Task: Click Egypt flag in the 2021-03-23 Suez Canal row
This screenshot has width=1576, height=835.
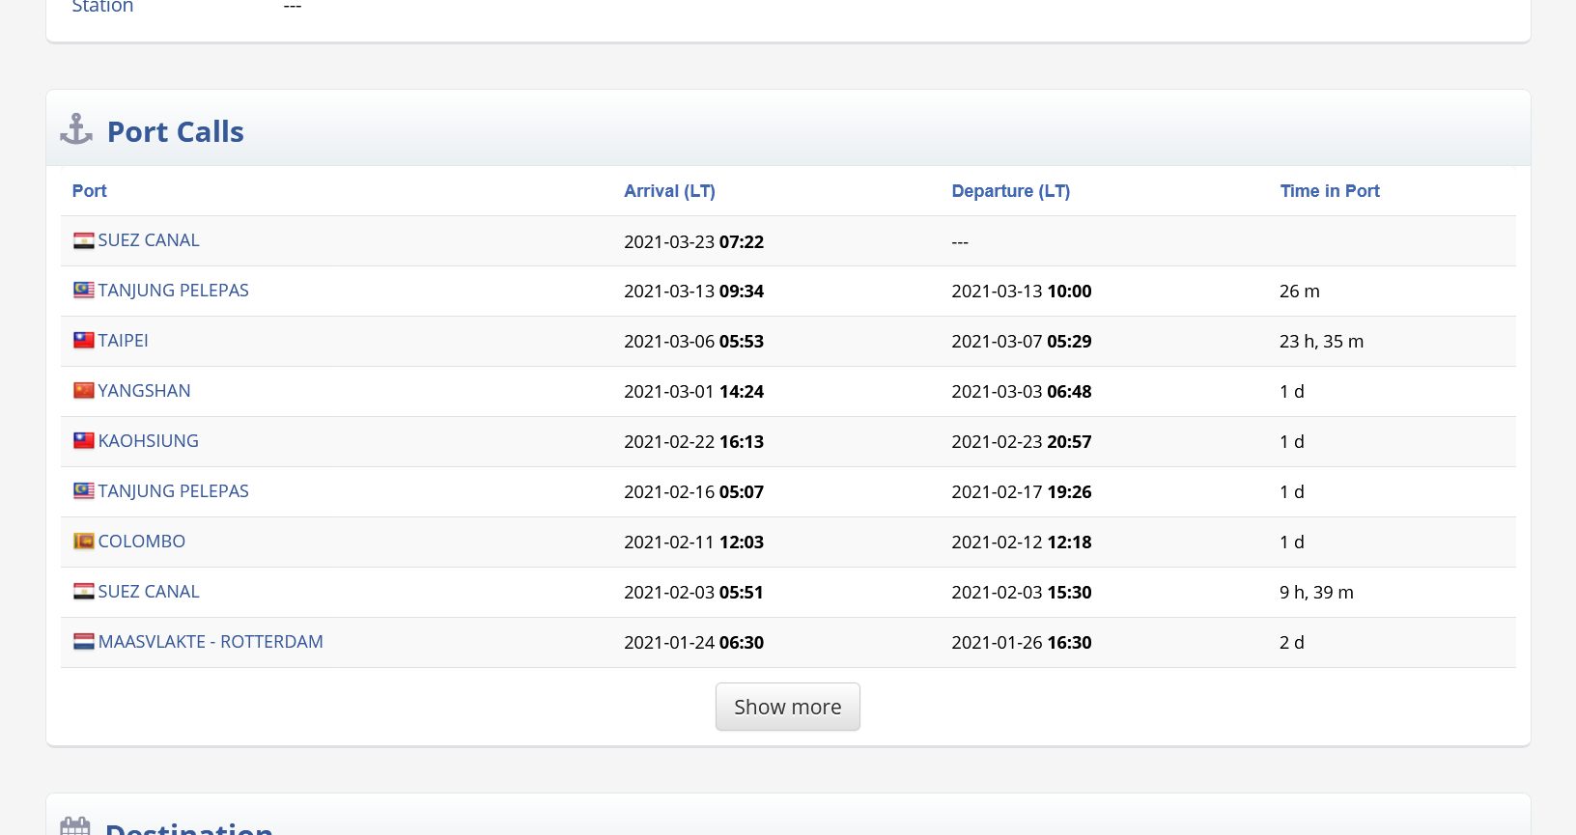Action: [84, 241]
